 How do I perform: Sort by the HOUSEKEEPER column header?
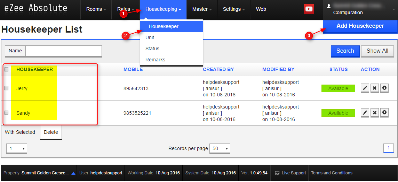tap(34, 69)
